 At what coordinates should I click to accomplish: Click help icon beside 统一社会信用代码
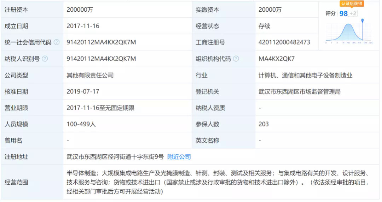[x=57, y=42]
